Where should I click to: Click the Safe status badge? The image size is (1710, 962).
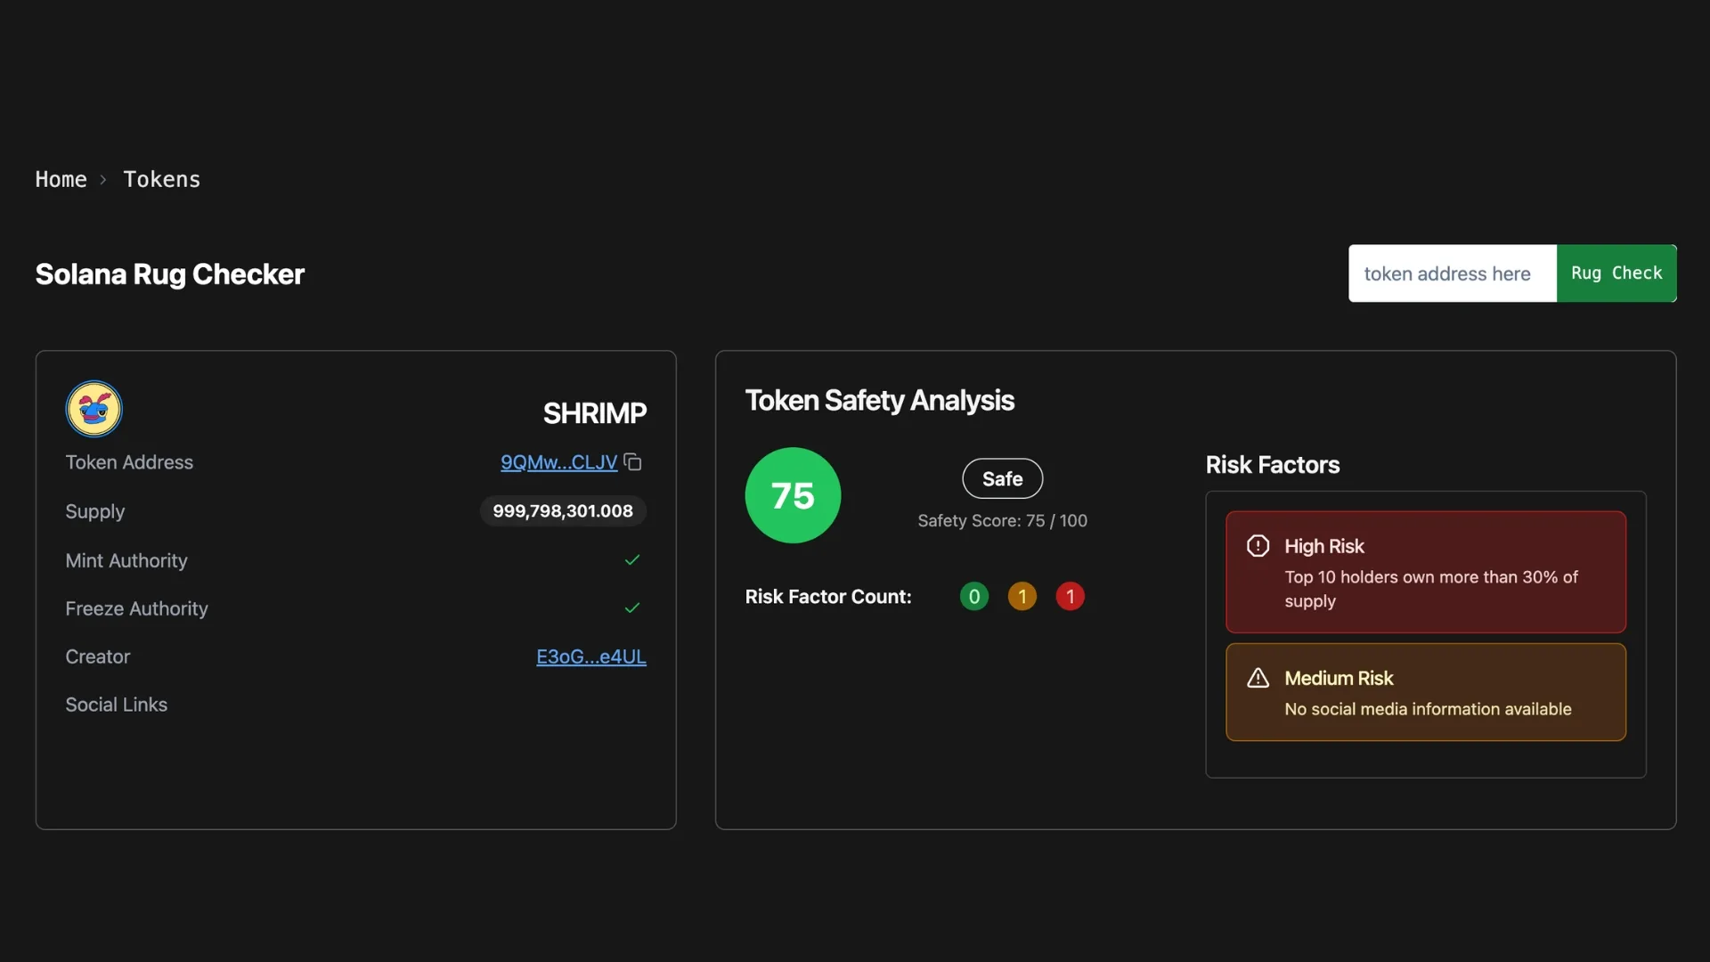click(x=1002, y=479)
